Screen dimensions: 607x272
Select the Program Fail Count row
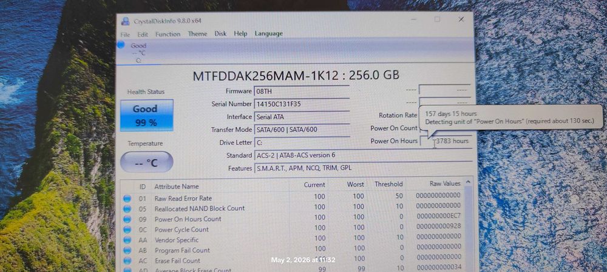pyautogui.click(x=293, y=249)
